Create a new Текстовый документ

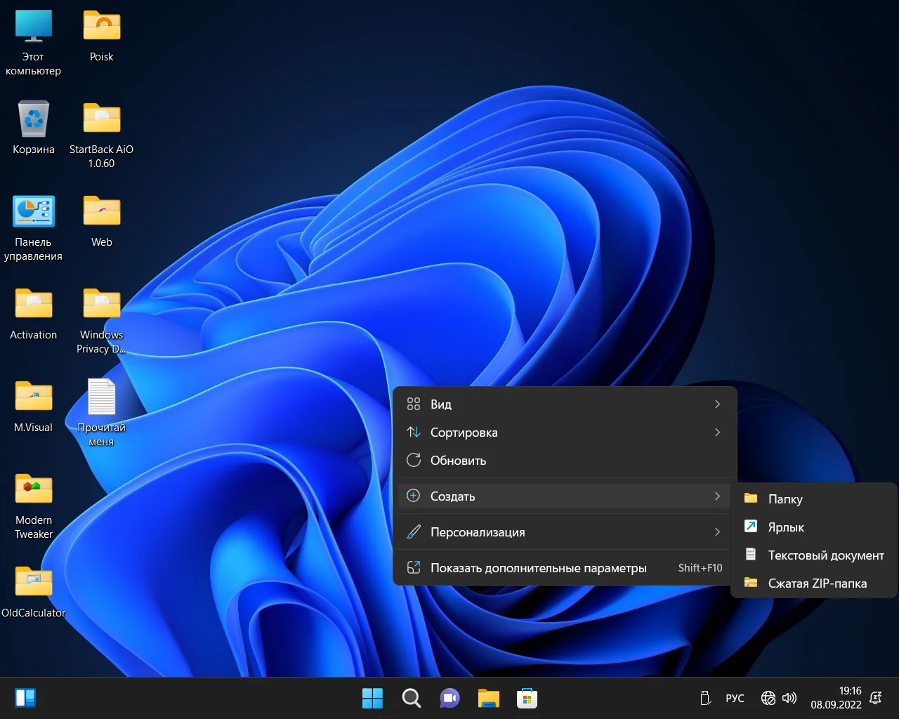[x=825, y=555]
